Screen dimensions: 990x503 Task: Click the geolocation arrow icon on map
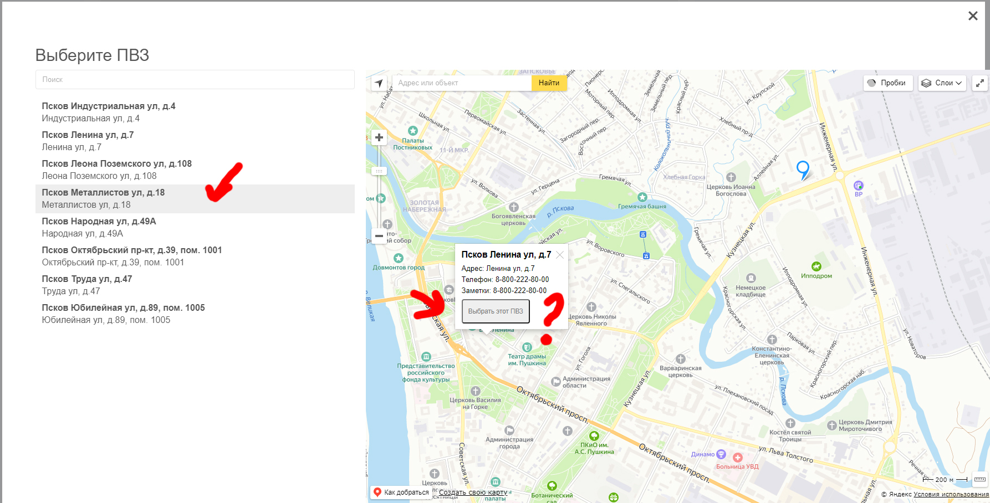pos(379,83)
